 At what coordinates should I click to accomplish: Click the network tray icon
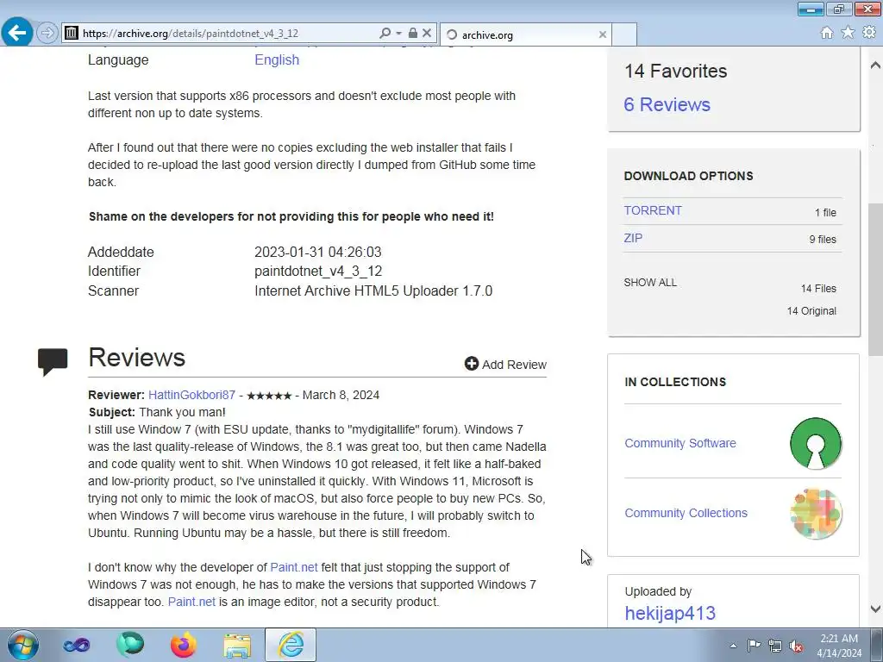(775, 646)
